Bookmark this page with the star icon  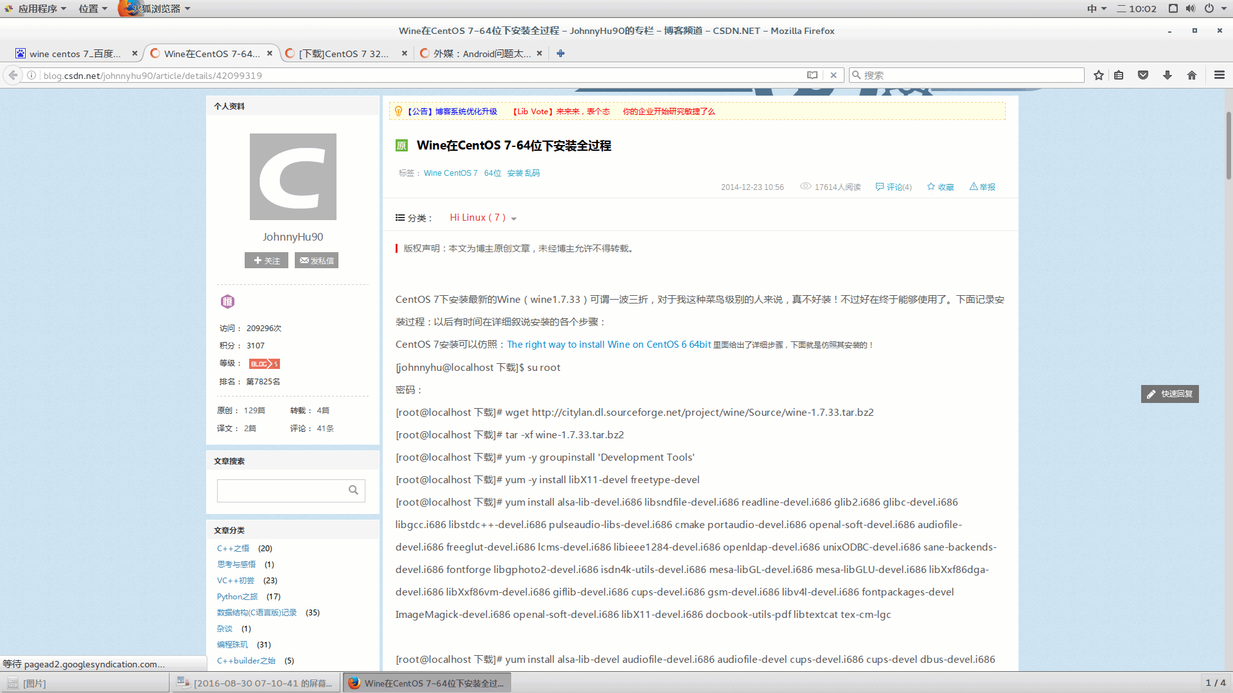[x=1099, y=75]
